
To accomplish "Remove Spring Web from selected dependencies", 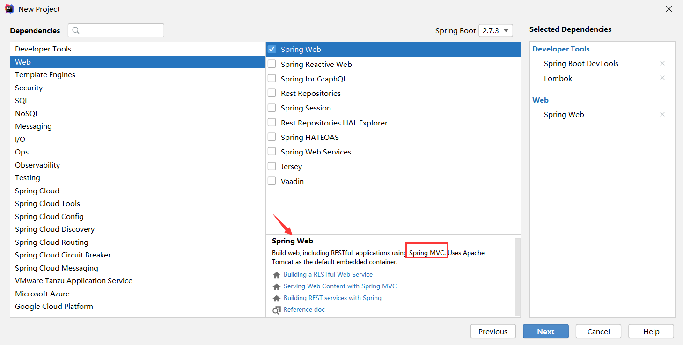I will pyautogui.click(x=662, y=114).
